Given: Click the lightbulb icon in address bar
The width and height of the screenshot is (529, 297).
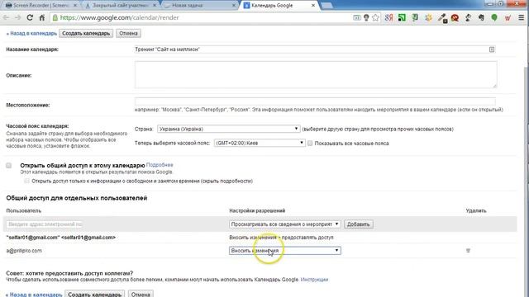Looking at the screenshot, I should (x=366, y=17).
